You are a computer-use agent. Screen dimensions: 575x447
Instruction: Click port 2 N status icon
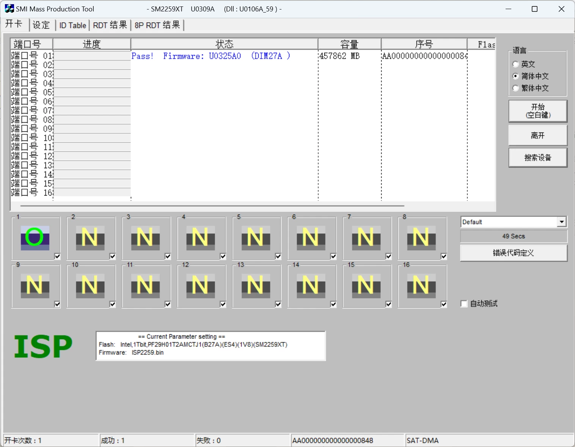click(90, 238)
